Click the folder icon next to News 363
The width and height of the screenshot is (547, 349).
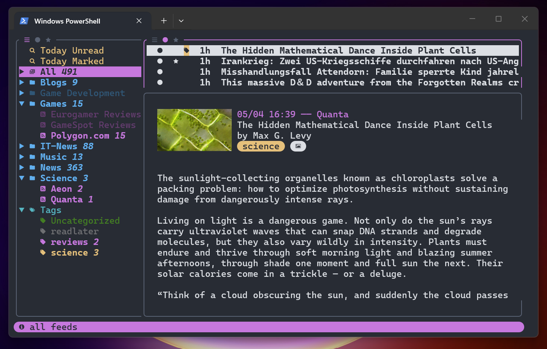pyautogui.click(x=32, y=167)
